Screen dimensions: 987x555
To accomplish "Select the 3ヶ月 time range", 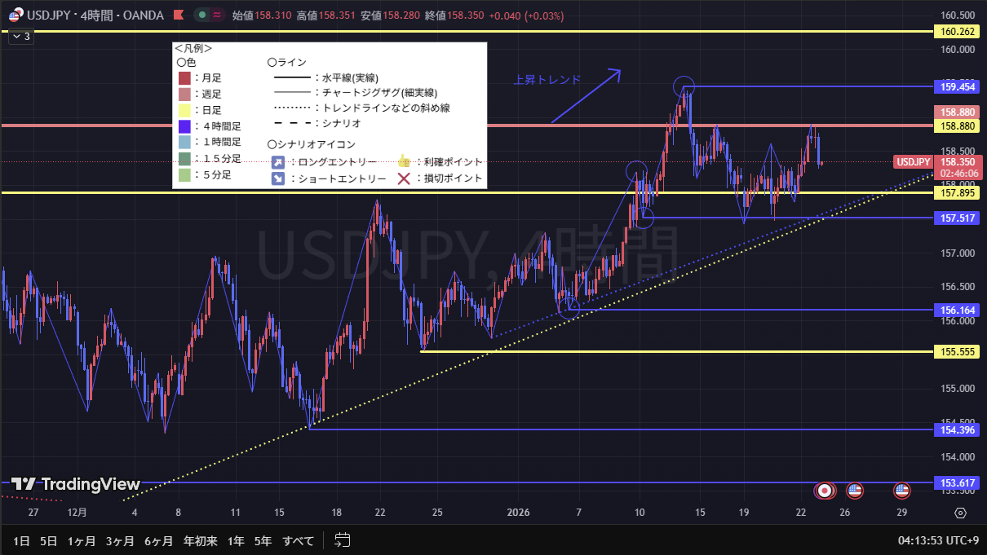I will pyautogui.click(x=119, y=540).
